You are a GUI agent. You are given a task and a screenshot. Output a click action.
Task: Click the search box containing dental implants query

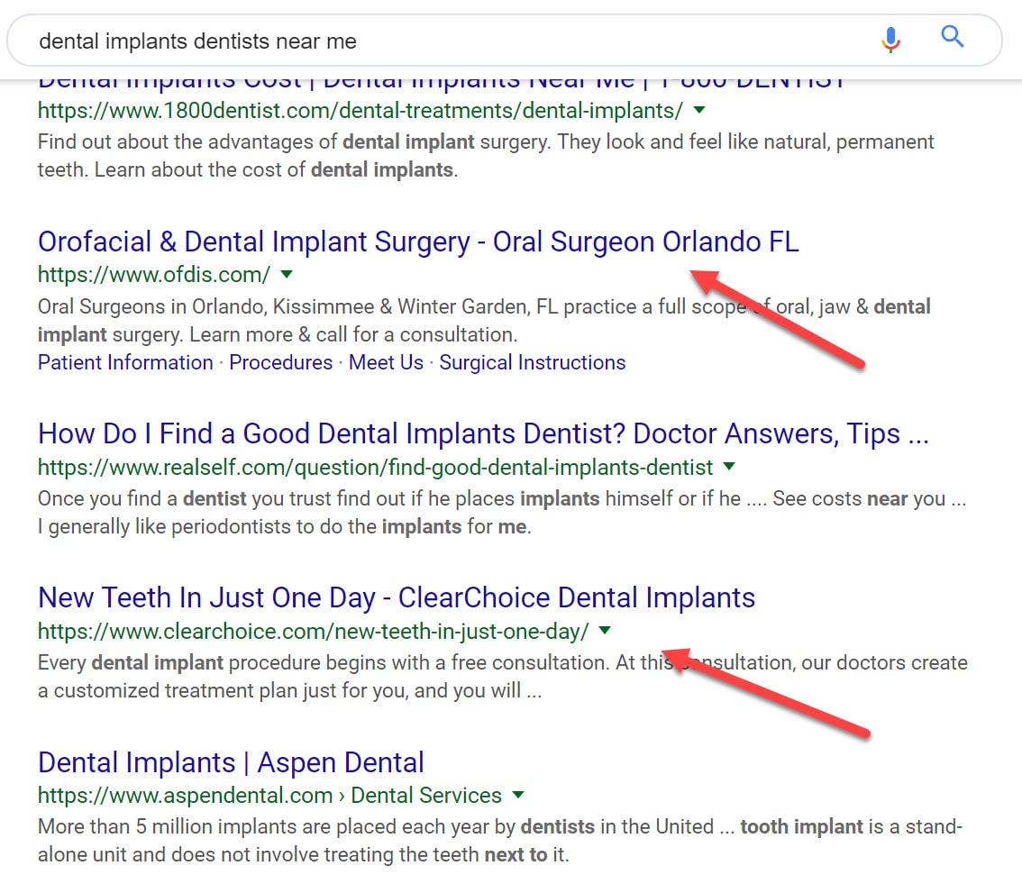click(504, 41)
